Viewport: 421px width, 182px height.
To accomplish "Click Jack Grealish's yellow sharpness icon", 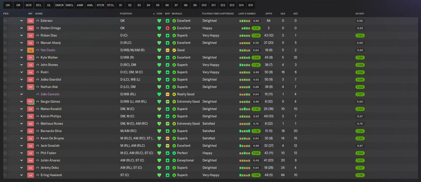I will tap(167, 145).
